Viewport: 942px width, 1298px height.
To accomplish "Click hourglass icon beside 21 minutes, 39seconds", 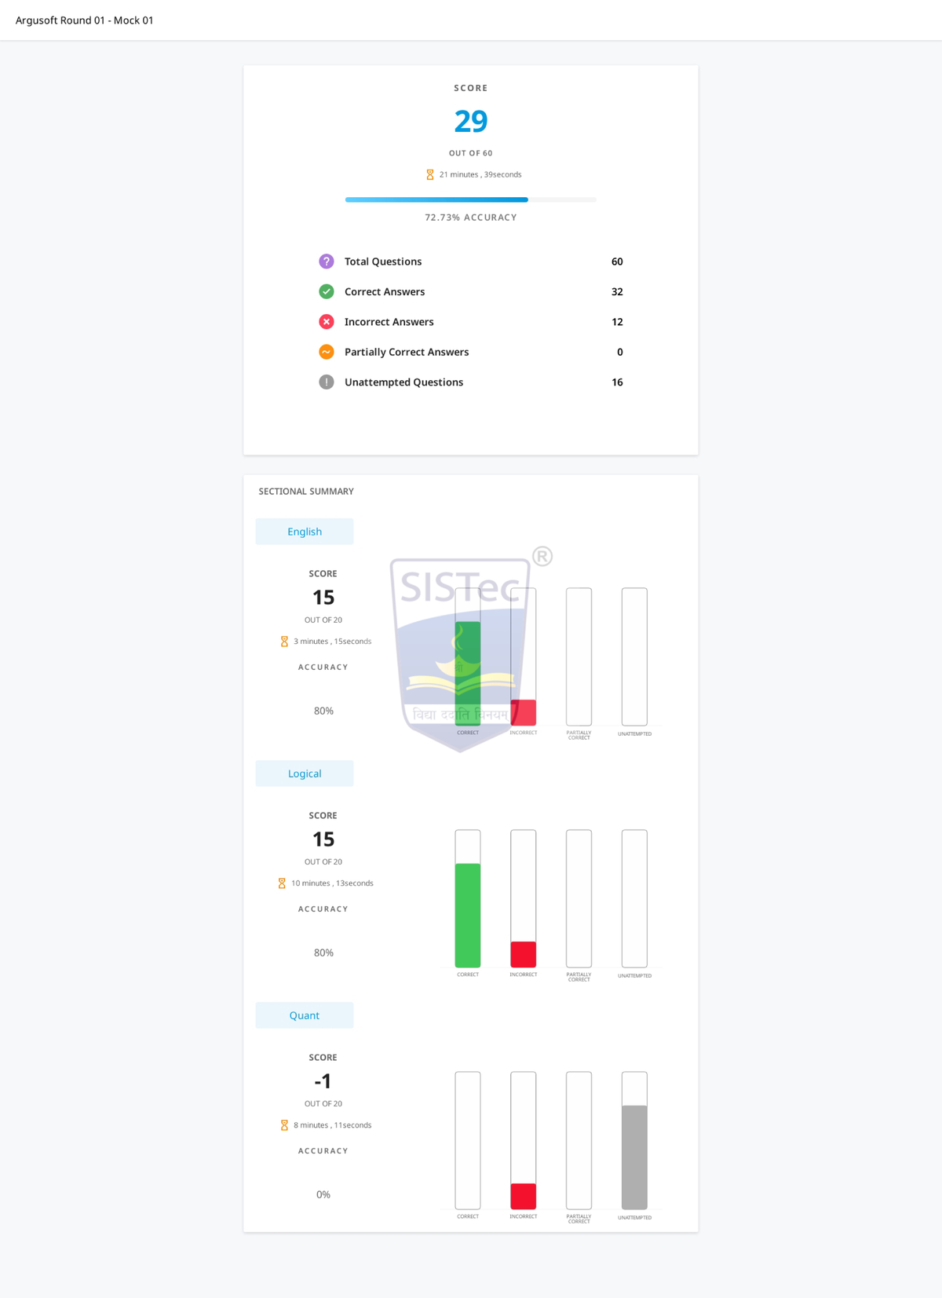I will tap(430, 174).
